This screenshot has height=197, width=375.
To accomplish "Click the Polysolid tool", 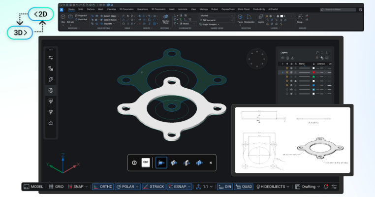I will click(81, 16).
